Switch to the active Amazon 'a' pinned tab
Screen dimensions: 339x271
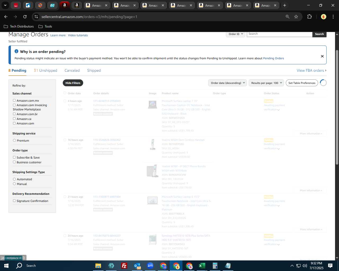pos(64,5)
